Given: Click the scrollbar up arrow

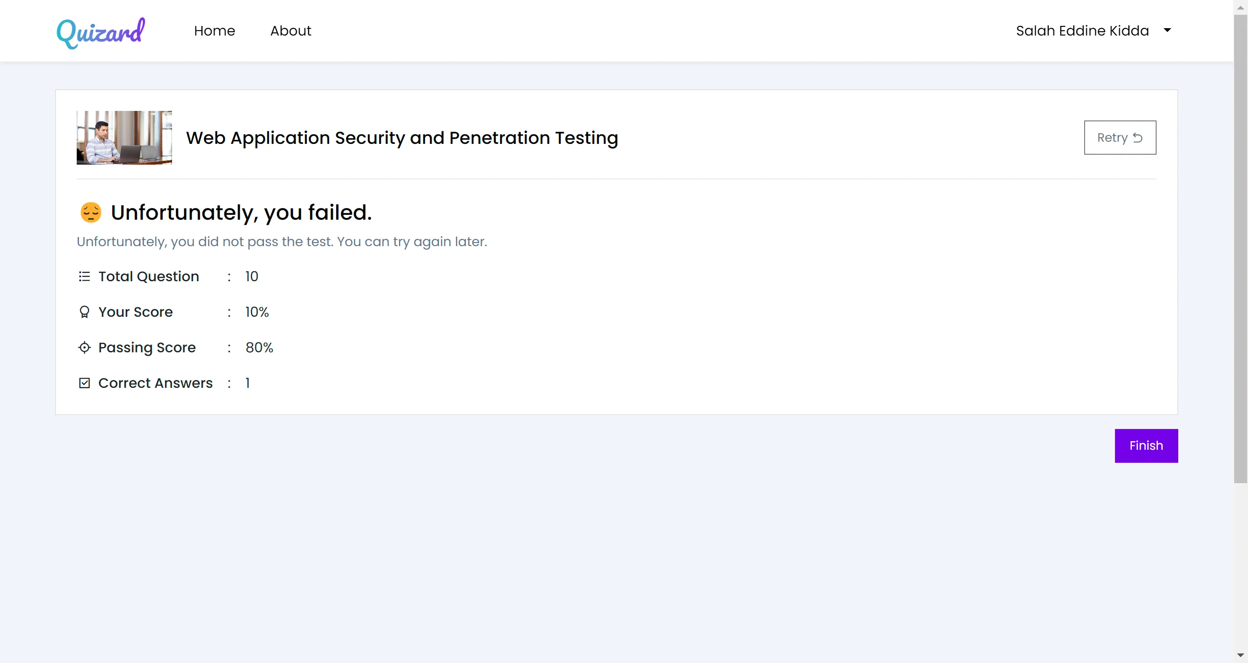Looking at the screenshot, I should (1240, 7).
